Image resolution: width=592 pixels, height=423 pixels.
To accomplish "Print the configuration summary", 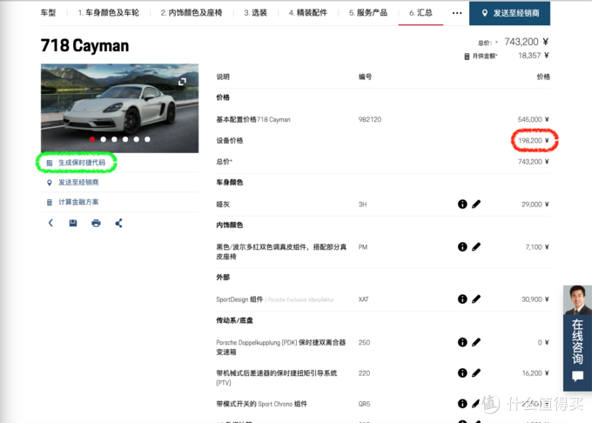I will (96, 223).
